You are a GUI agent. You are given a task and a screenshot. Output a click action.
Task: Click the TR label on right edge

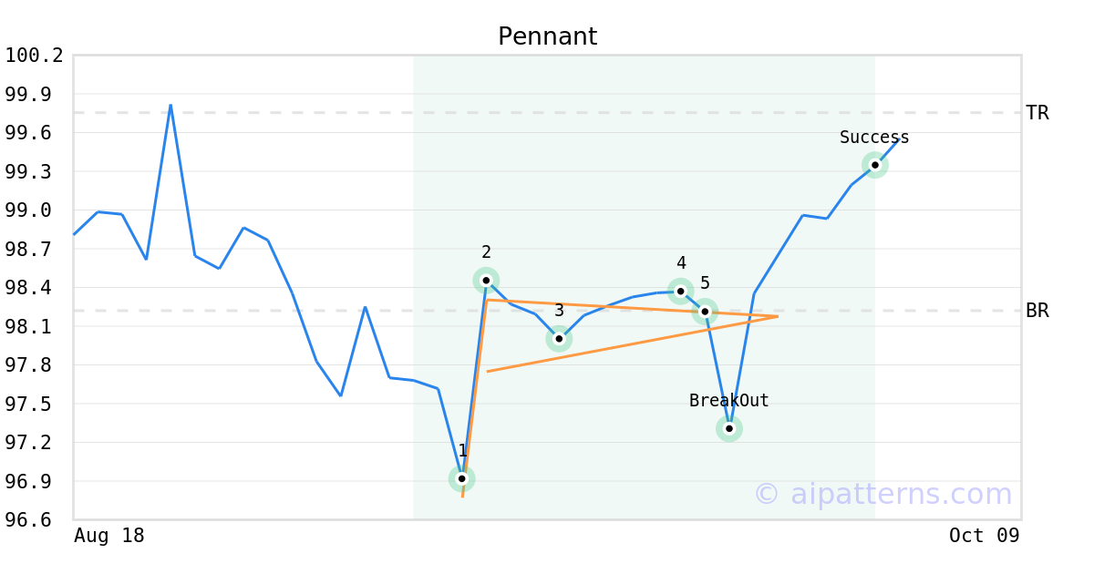pyautogui.click(x=1037, y=113)
